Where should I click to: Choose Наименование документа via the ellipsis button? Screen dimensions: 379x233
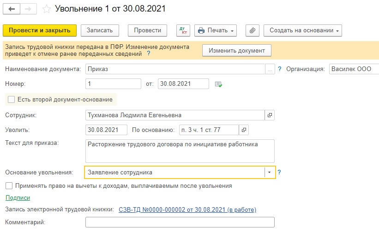click(270, 69)
